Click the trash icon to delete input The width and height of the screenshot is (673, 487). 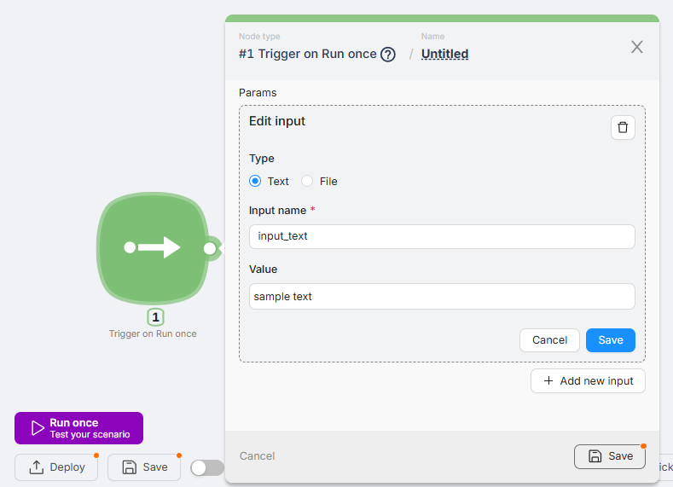(623, 127)
